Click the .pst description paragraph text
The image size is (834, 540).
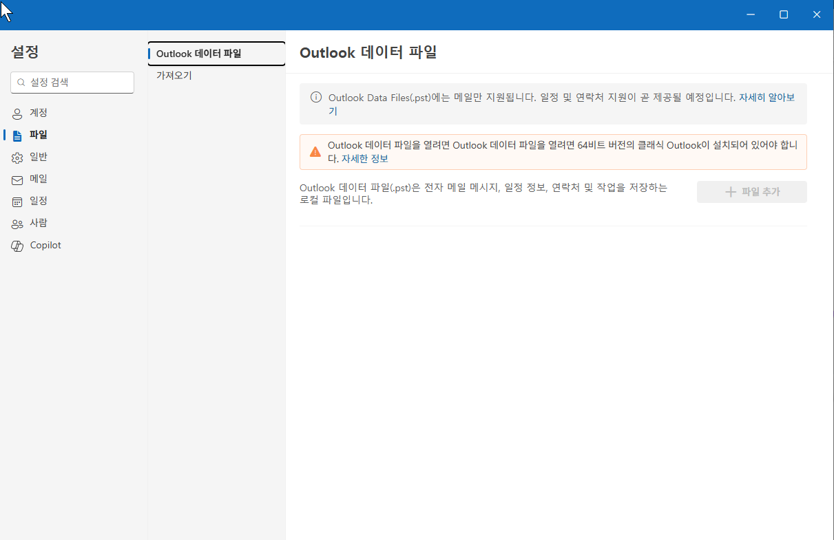tap(483, 193)
